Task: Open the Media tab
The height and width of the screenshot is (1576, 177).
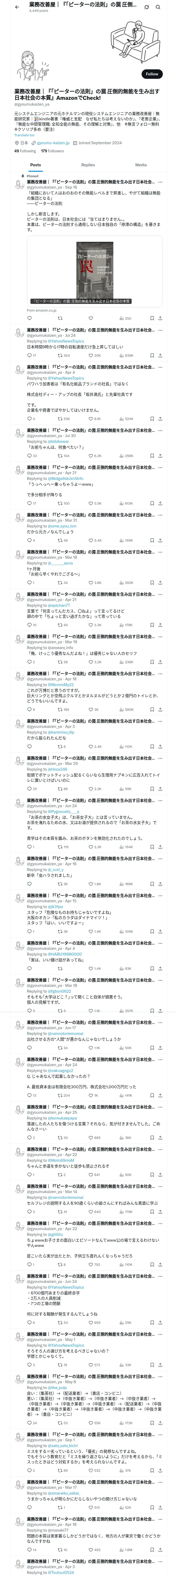Action: 140,165
